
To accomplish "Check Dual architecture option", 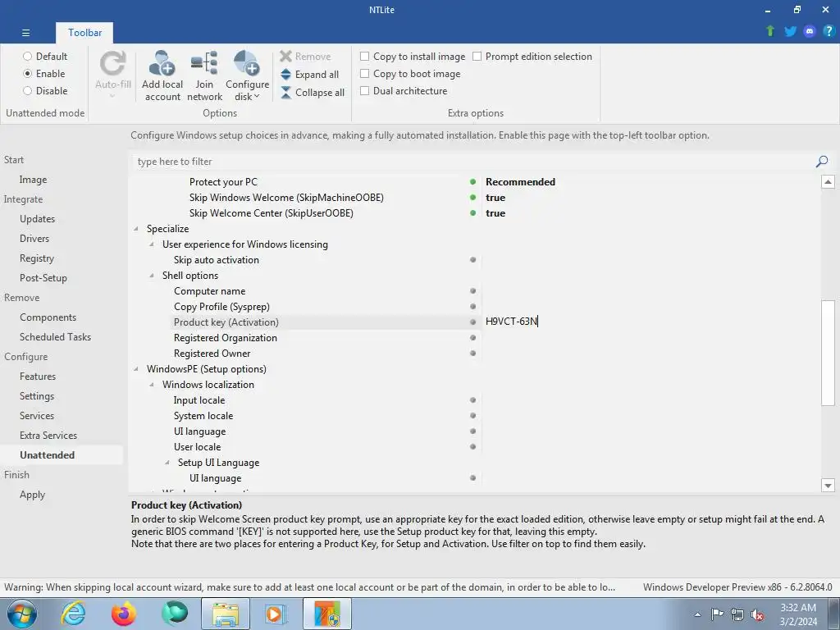I will (x=365, y=90).
